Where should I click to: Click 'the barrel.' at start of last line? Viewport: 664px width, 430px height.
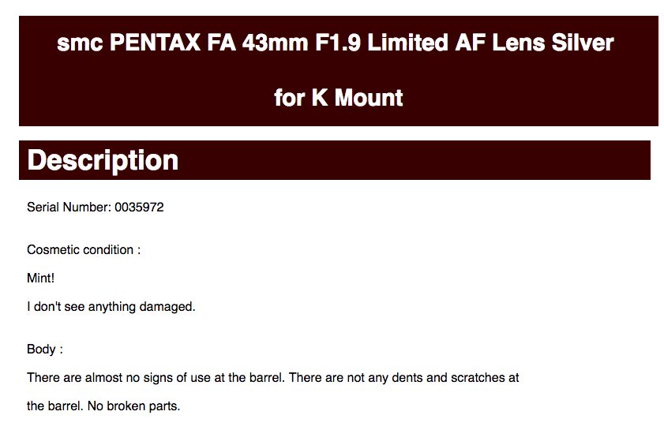pyautogui.click(x=55, y=406)
